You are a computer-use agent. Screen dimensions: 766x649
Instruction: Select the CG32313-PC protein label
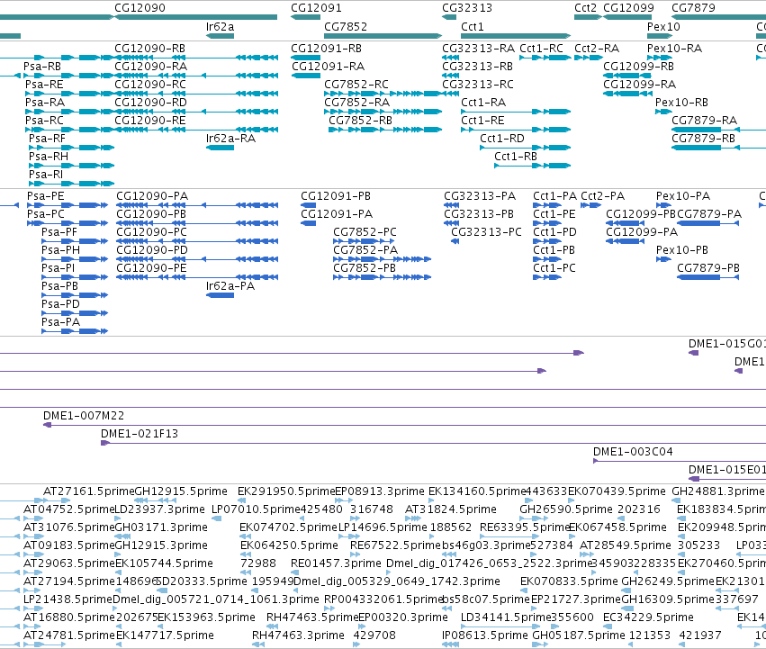pos(486,232)
